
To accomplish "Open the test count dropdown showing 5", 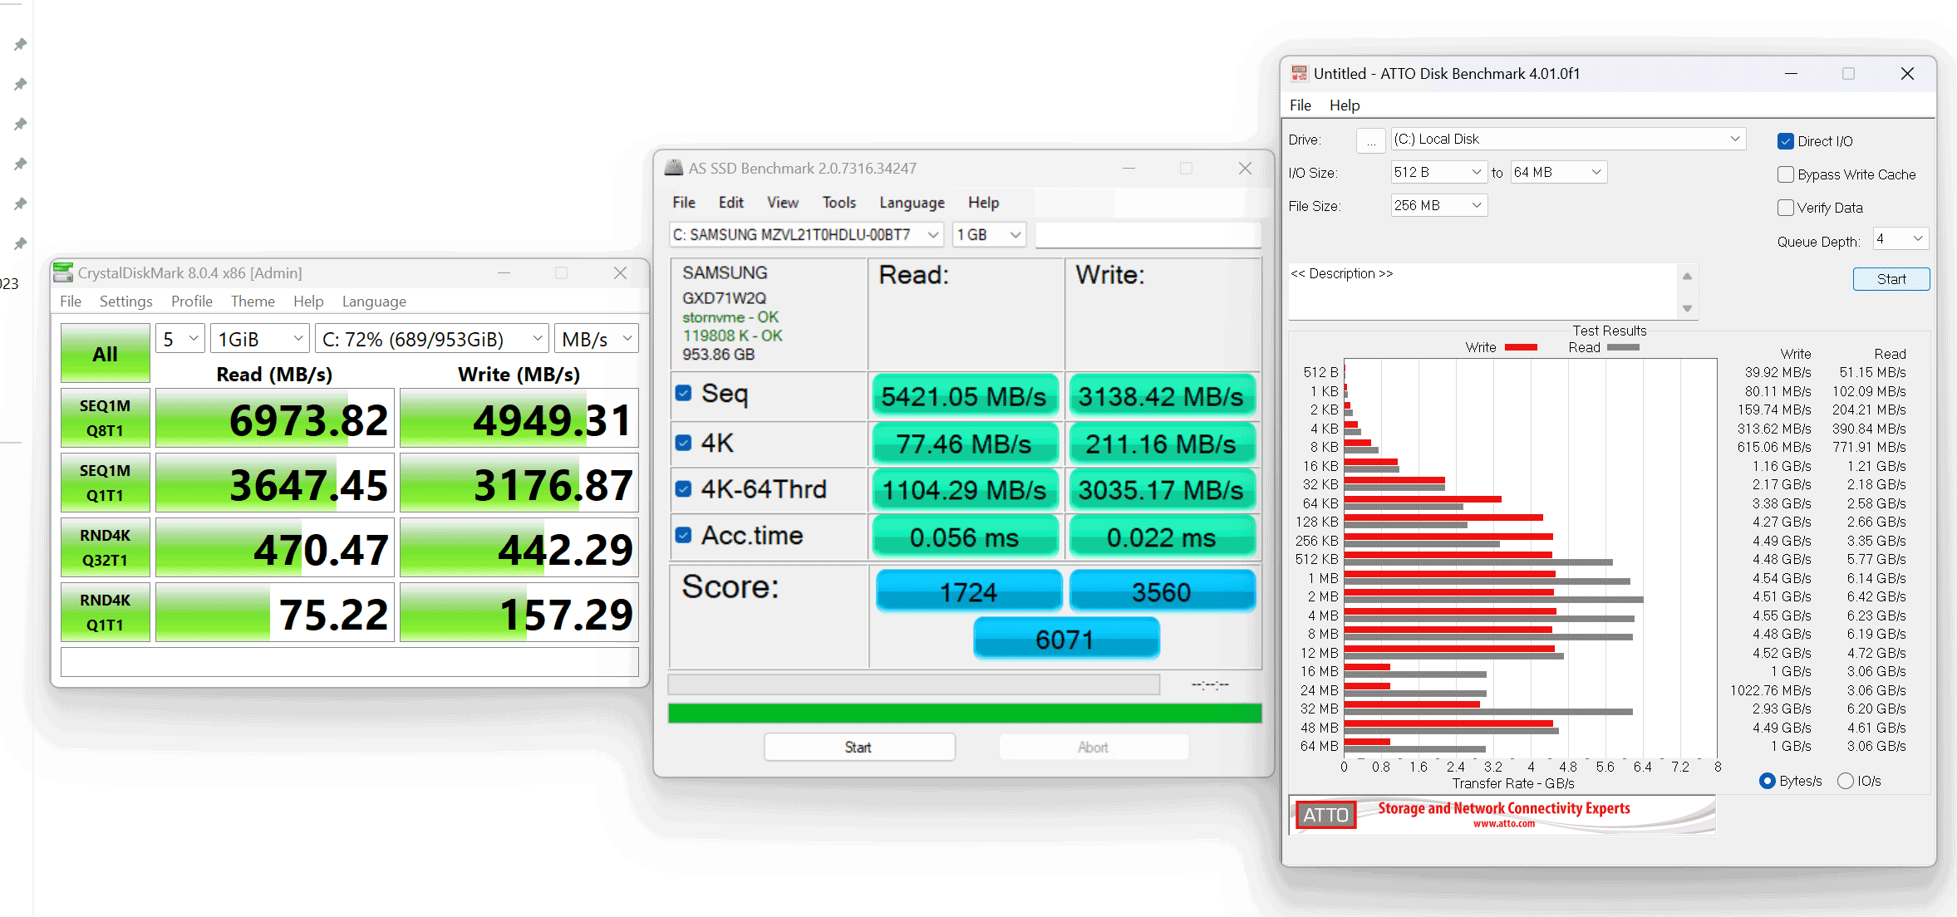I will click(x=179, y=339).
